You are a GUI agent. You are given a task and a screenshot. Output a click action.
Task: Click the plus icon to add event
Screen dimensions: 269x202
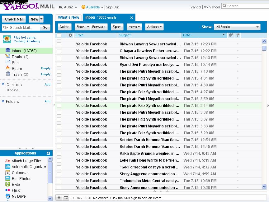pos(59,198)
